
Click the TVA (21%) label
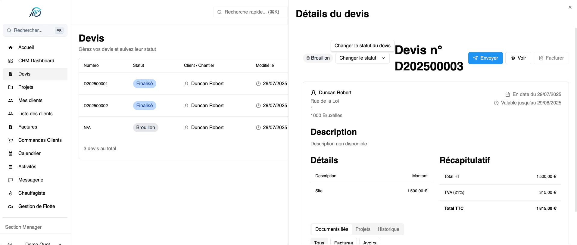[454, 192]
